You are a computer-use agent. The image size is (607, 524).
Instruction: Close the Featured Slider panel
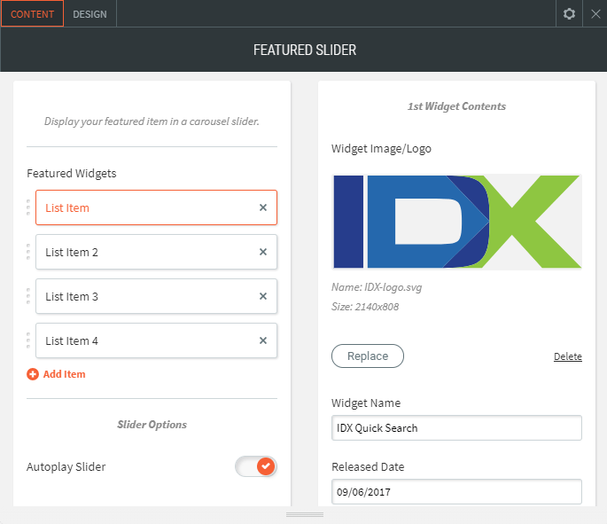click(x=595, y=14)
